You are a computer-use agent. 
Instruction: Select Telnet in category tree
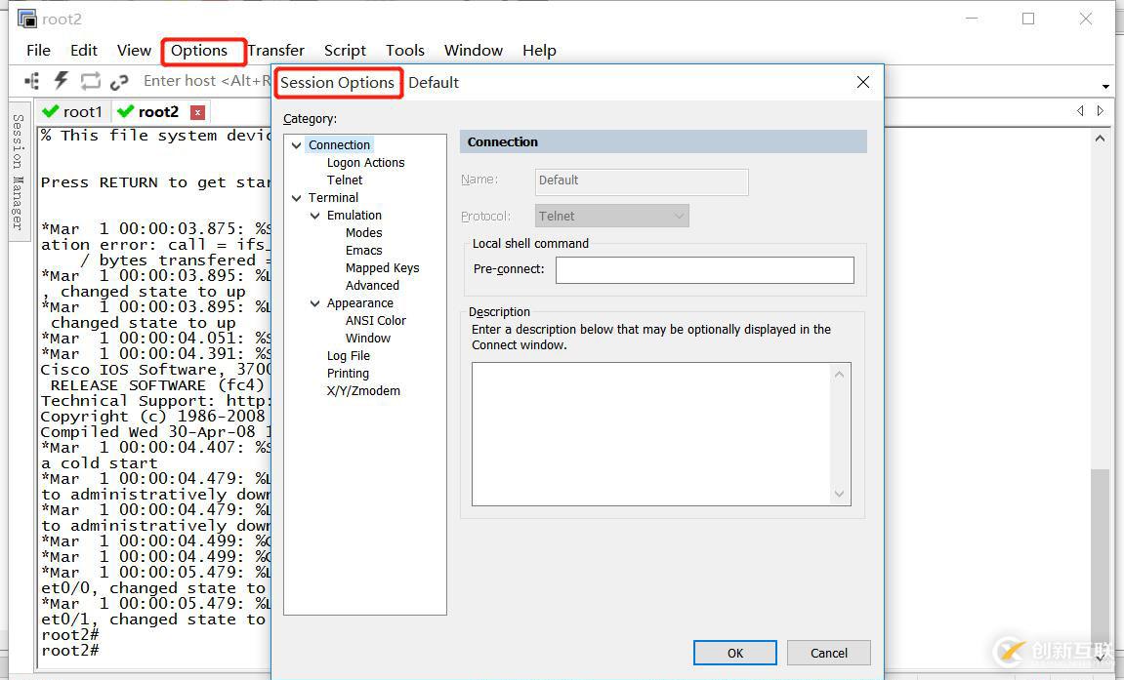click(x=345, y=180)
